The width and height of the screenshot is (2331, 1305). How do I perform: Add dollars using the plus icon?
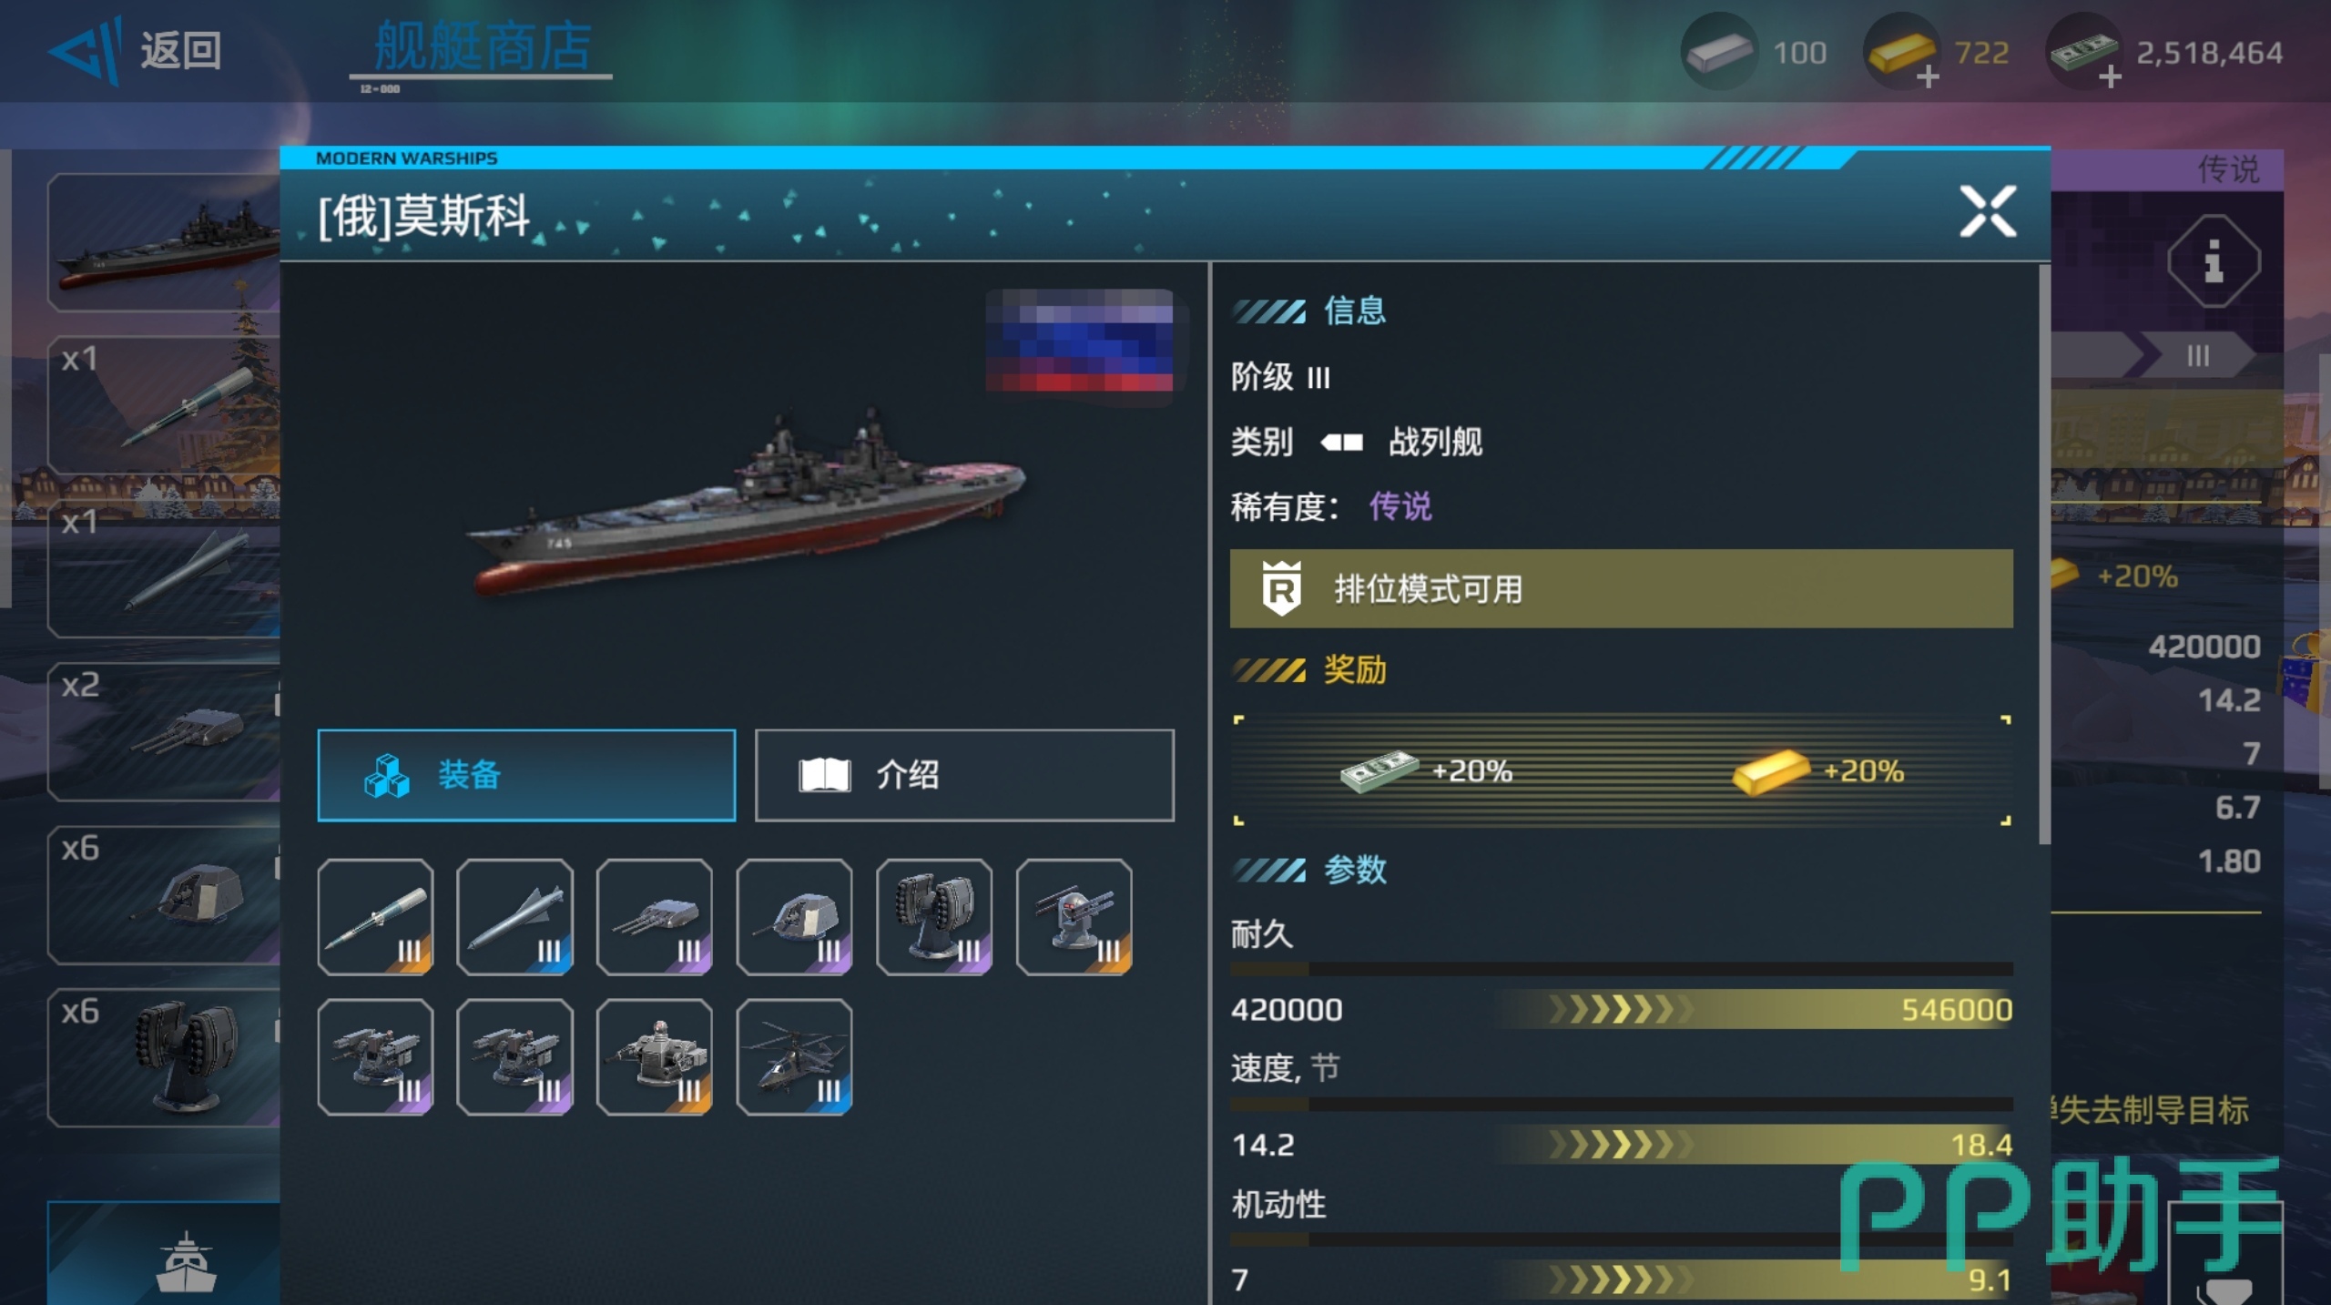tap(2109, 77)
